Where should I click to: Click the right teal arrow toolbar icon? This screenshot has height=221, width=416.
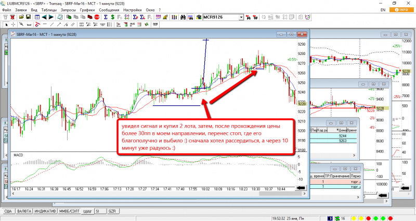51,17
